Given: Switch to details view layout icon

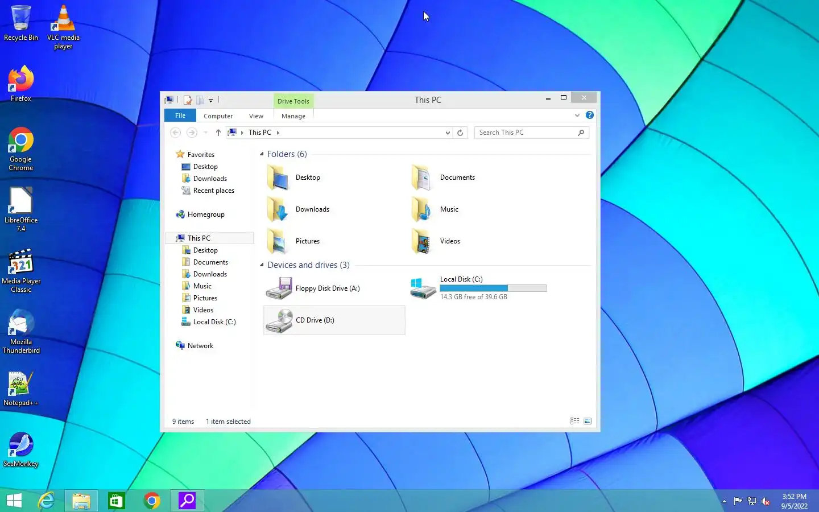Looking at the screenshot, I should (575, 421).
